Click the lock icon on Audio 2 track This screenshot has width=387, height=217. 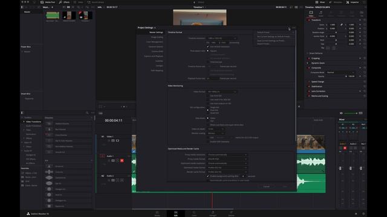(x=109, y=180)
